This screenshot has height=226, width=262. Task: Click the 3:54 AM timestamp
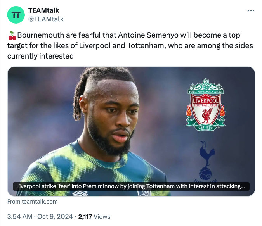click(x=19, y=217)
